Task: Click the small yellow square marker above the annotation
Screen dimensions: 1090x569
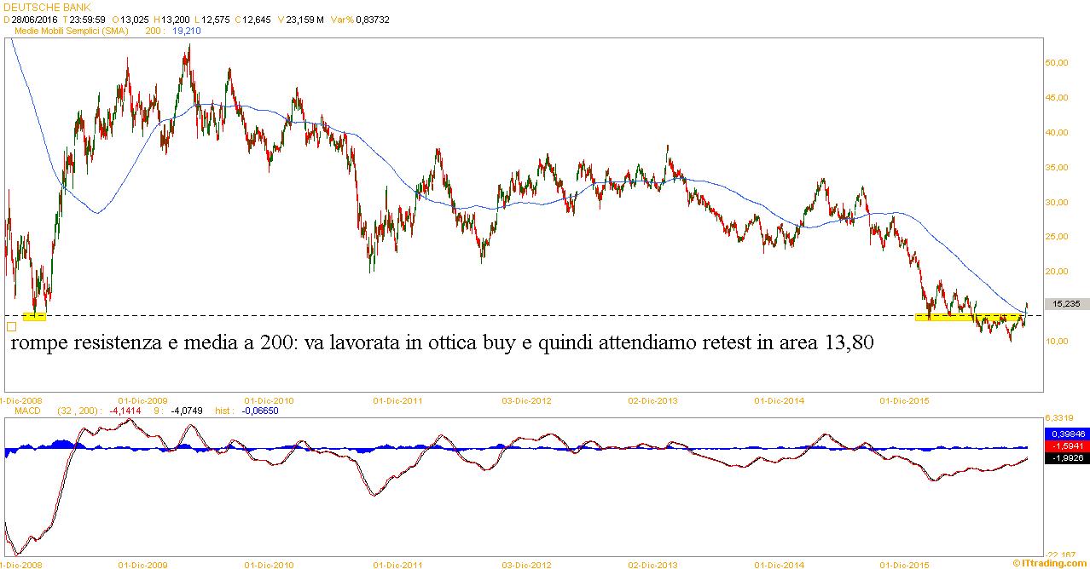Action: pos(10,325)
